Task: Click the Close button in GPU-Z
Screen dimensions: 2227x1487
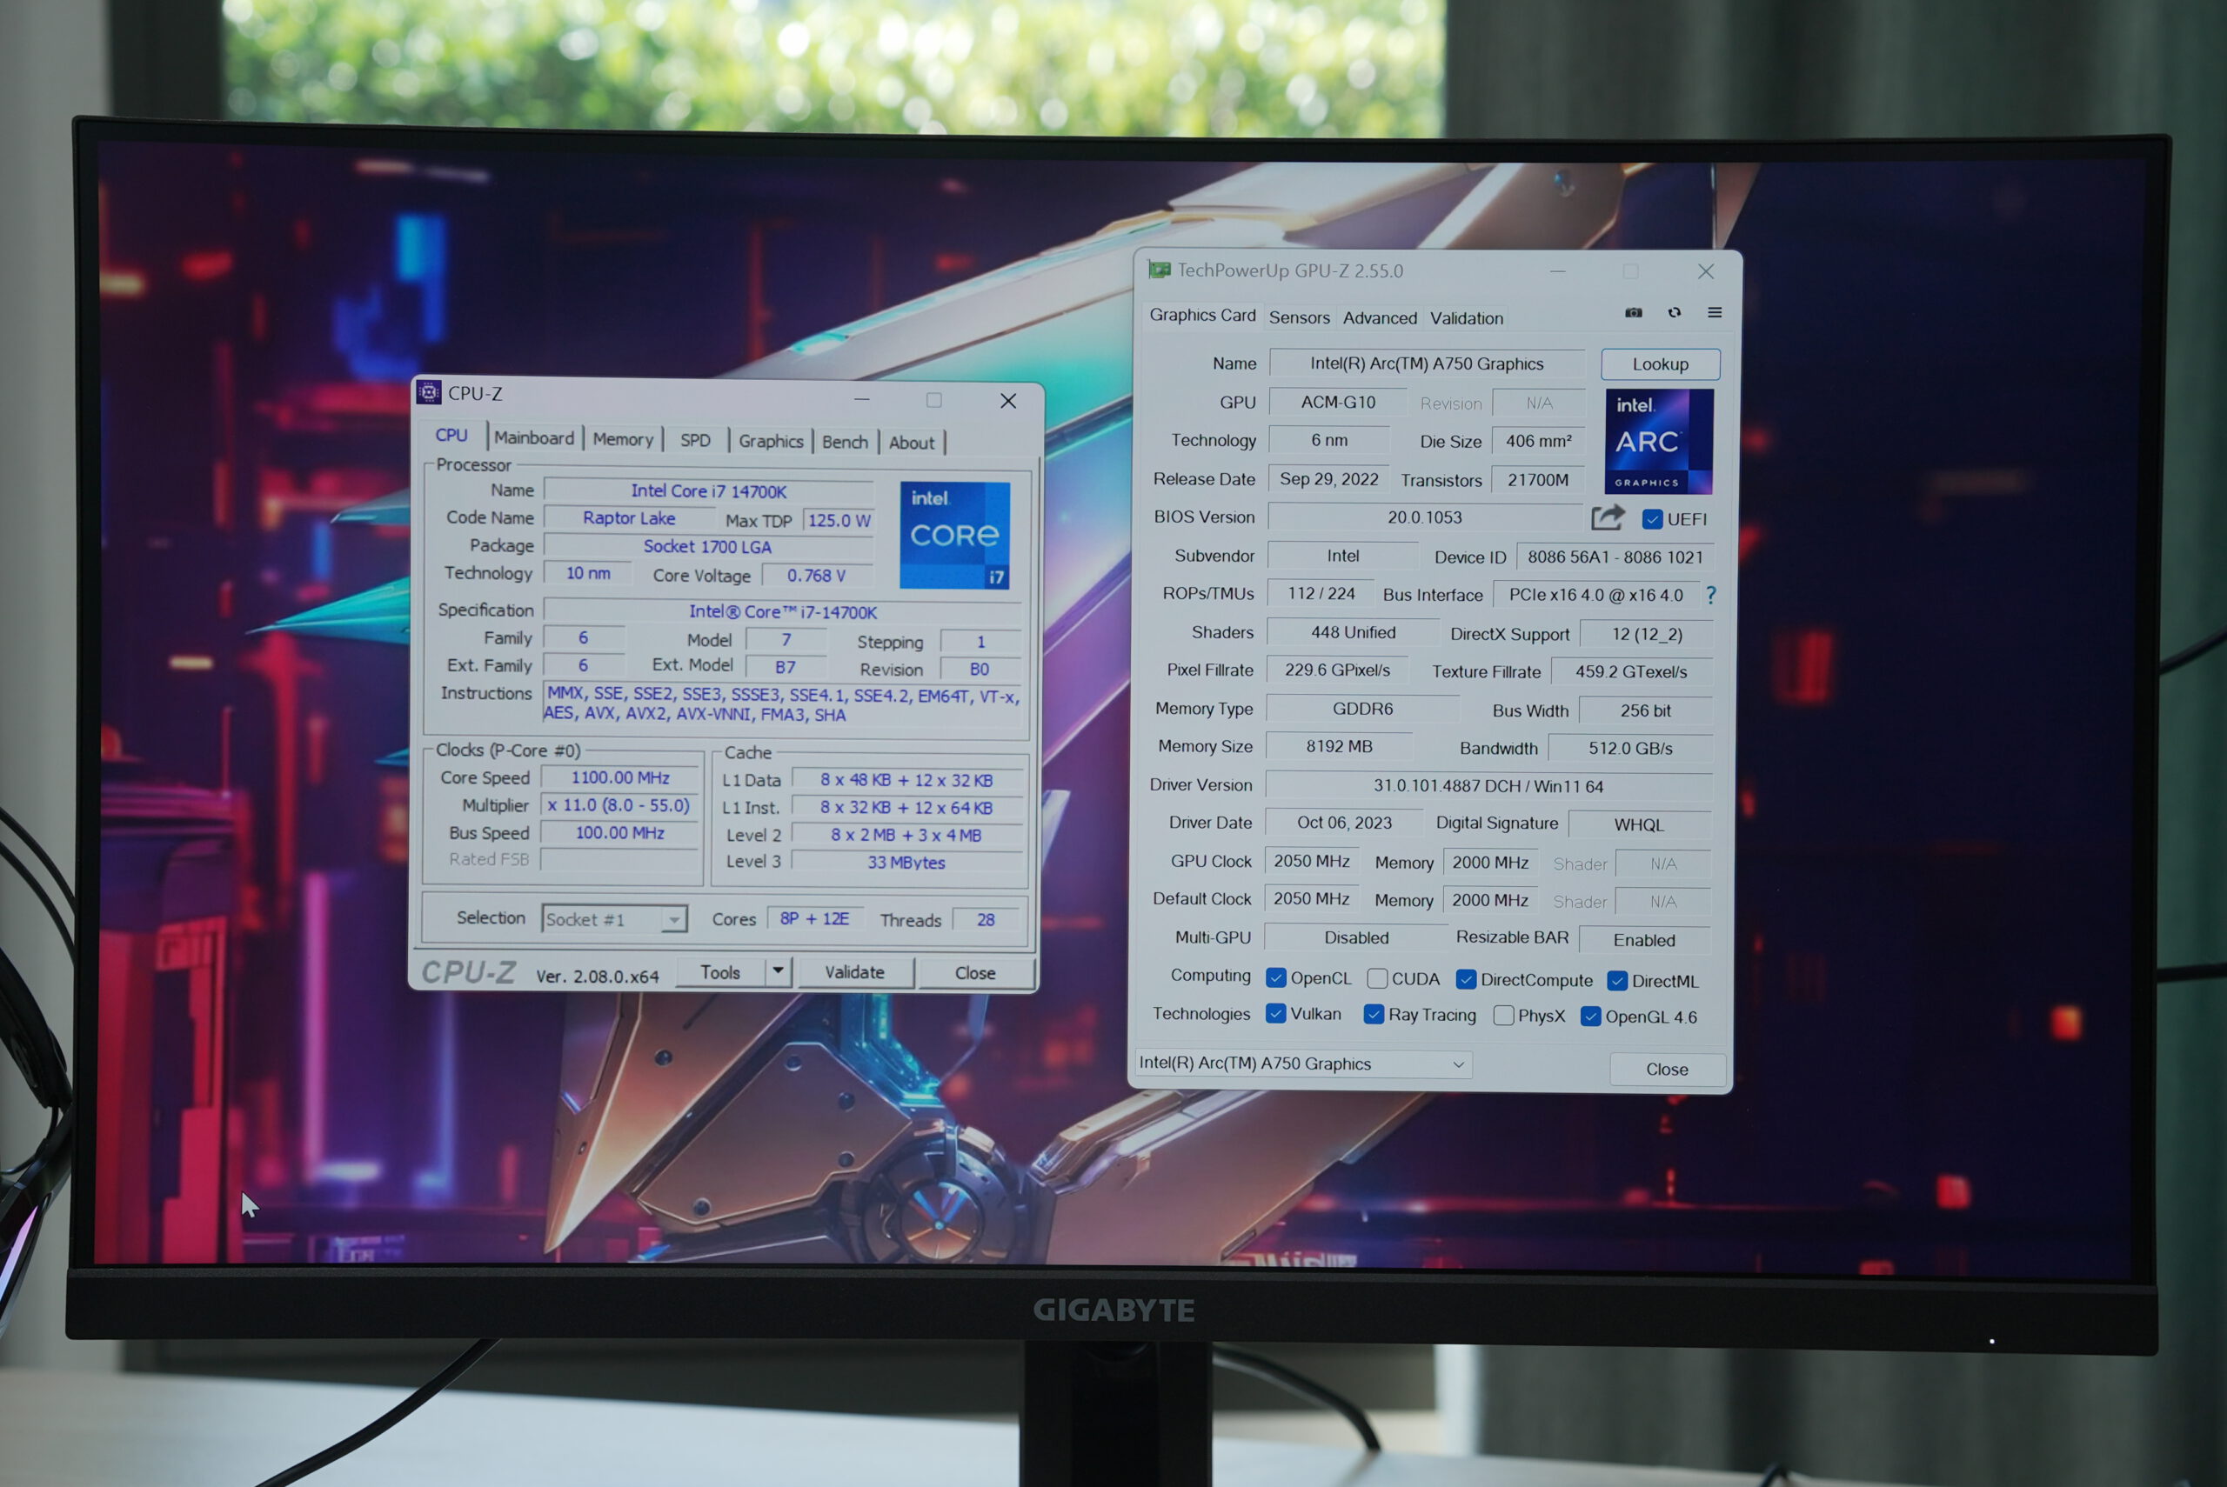Action: (1667, 1069)
